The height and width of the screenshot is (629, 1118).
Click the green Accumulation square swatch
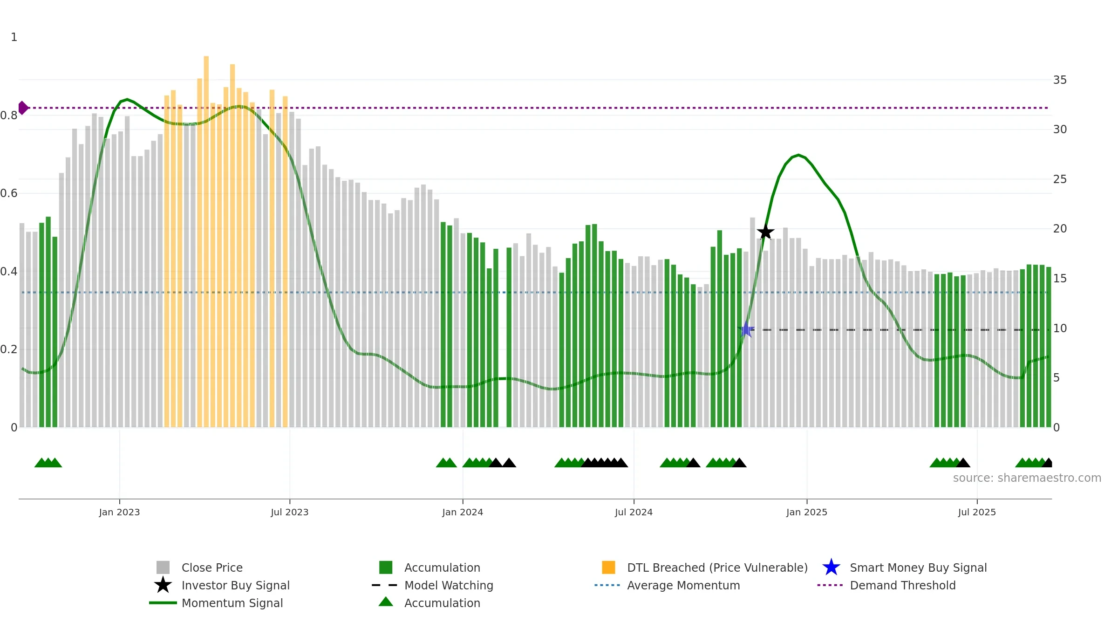tap(386, 567)
